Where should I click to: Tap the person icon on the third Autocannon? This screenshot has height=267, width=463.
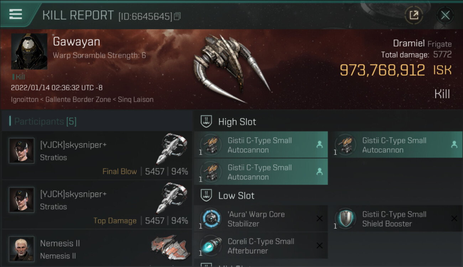[x=319, y=172]
